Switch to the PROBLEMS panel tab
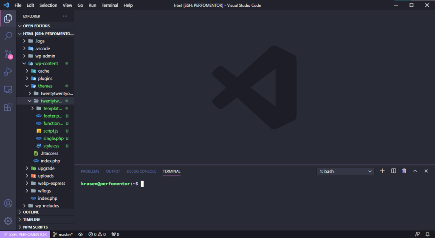Screen dimensions: 435x238 click(x=90, y=171)
